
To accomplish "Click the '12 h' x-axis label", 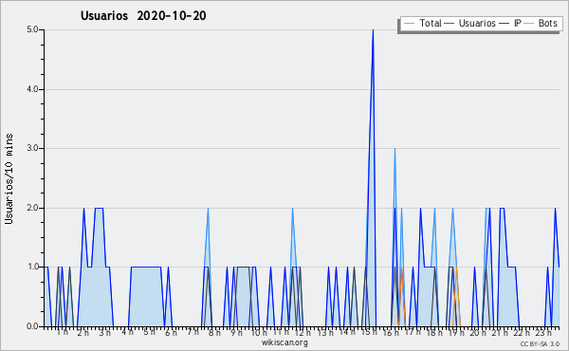I will pyautogui.click(x=303, y=333).
